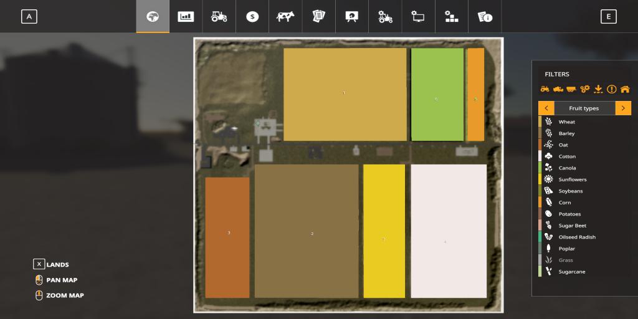638x319 pixels.
Task: Open the Contracts tab with papers icon
Action: 319,17
